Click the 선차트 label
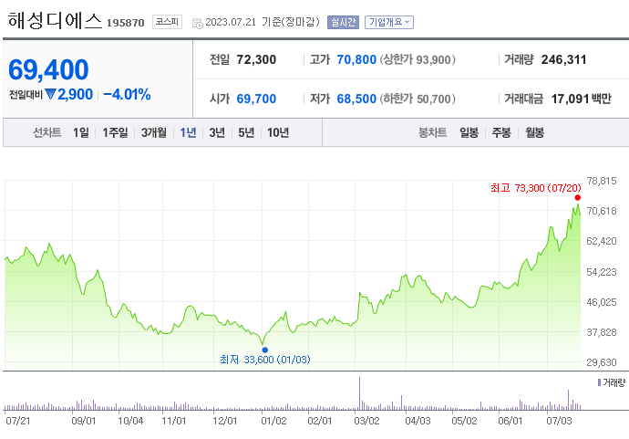 46,132
